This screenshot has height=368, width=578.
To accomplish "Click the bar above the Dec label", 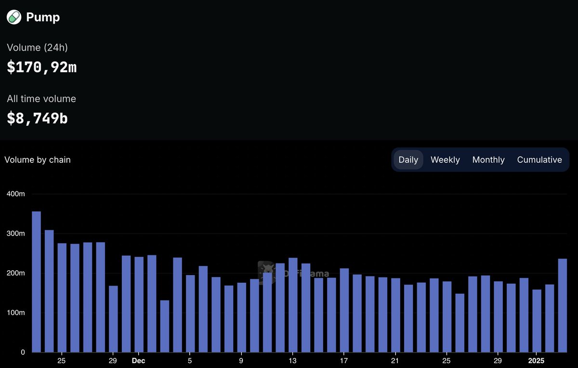I will 139,304.
